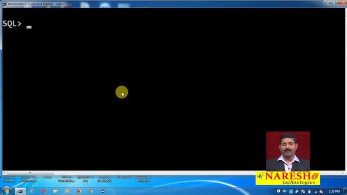Click the blue-white round icon after the browser icons

click(x=102, y=191)
